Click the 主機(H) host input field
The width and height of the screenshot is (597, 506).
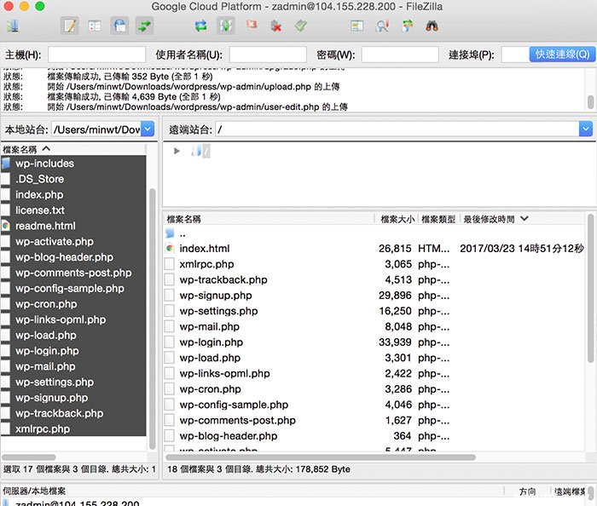pos(96,55)
